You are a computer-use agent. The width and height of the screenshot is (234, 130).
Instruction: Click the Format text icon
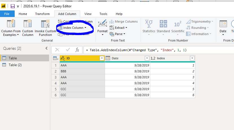pos(102,23)
